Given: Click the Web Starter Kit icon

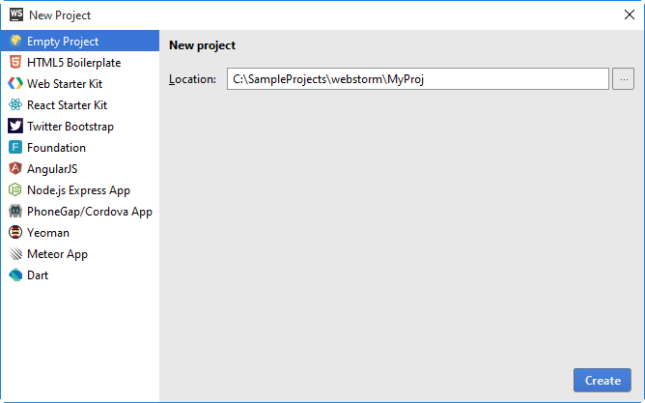Looking at the screenshot, I should [x=15, y=83].
